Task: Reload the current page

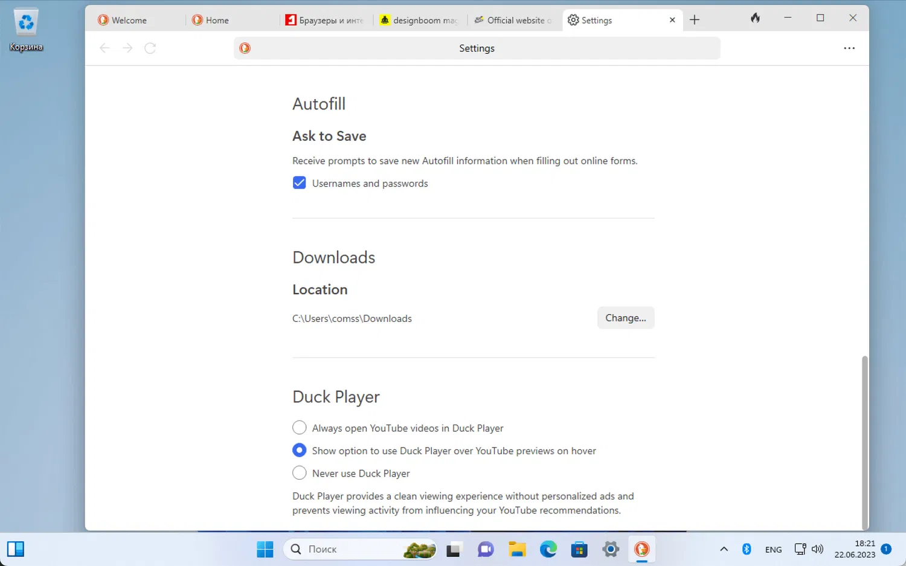Action: tap(150, 48)
